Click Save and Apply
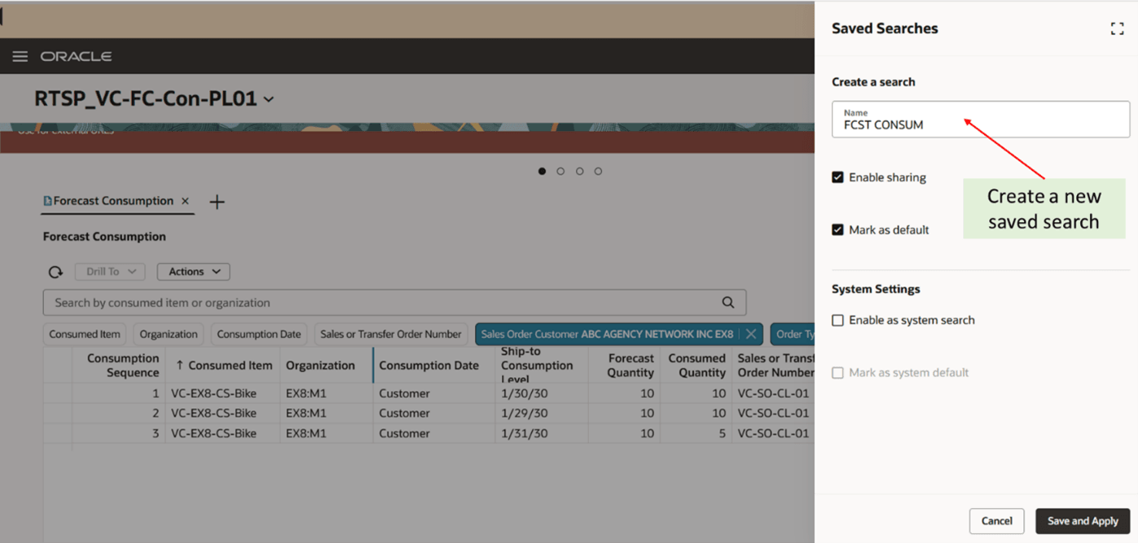Viewport: 1138px width, 543px height. click(1083, 521)
